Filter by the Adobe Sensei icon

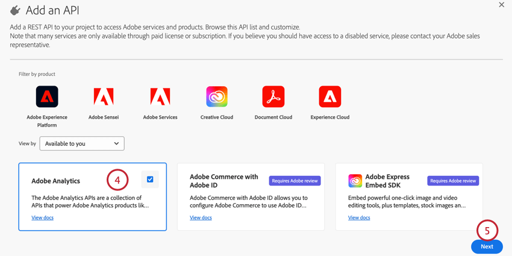(104, 96)
